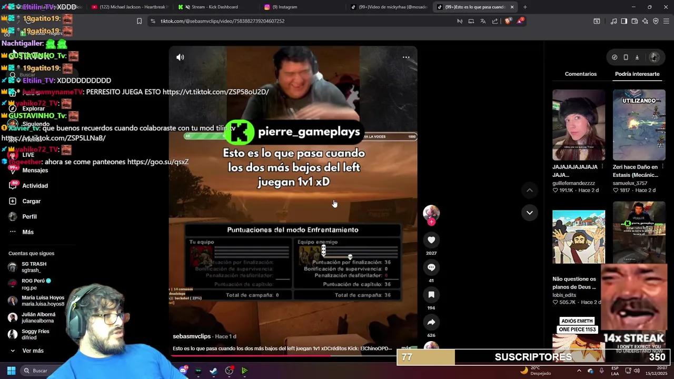This screenshot has height=379, width=674.
Task: Go to next video with down arrow
Action: [530, 213]
